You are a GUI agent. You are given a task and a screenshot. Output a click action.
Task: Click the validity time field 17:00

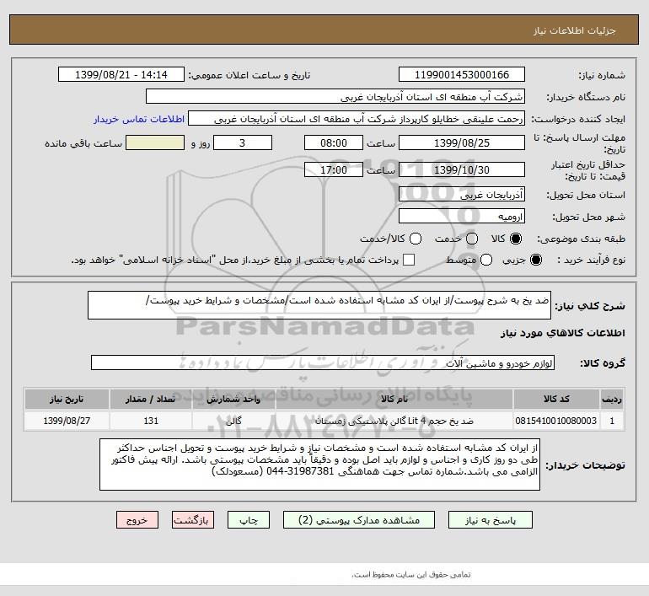(x=334, y=169)
